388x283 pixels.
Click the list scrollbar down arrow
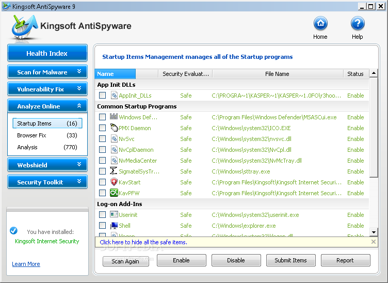374,232
